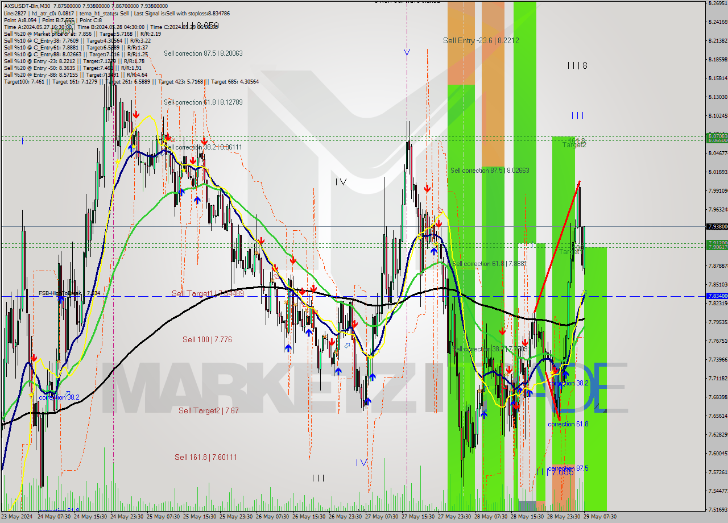This screenshot has height=523, width=728.
Task: Select the red trend line on the chart
Action: (x=557, y=246)
